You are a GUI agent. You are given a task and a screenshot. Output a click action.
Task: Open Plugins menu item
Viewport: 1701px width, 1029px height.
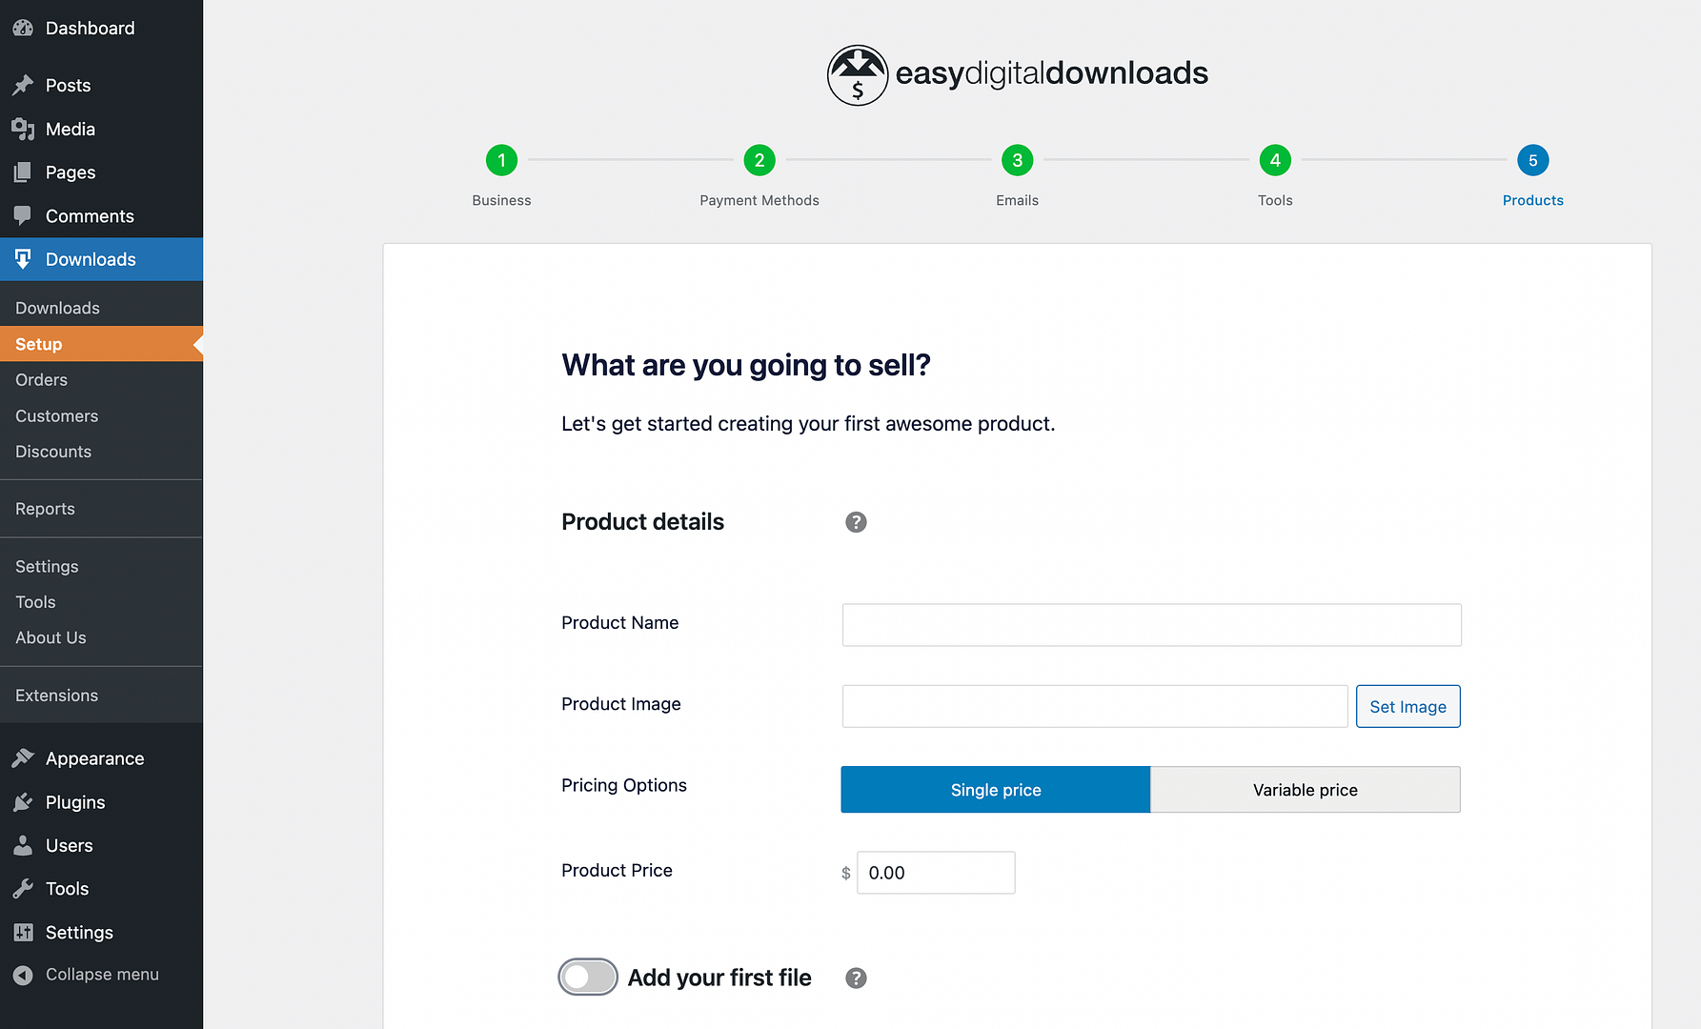101,802
